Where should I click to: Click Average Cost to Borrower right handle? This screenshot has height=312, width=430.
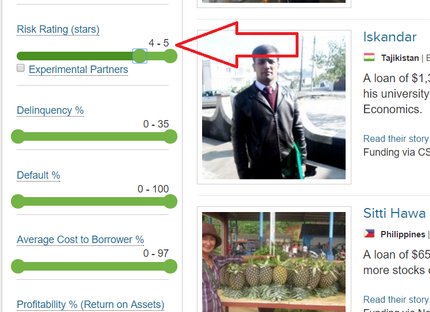coord(171,266)
